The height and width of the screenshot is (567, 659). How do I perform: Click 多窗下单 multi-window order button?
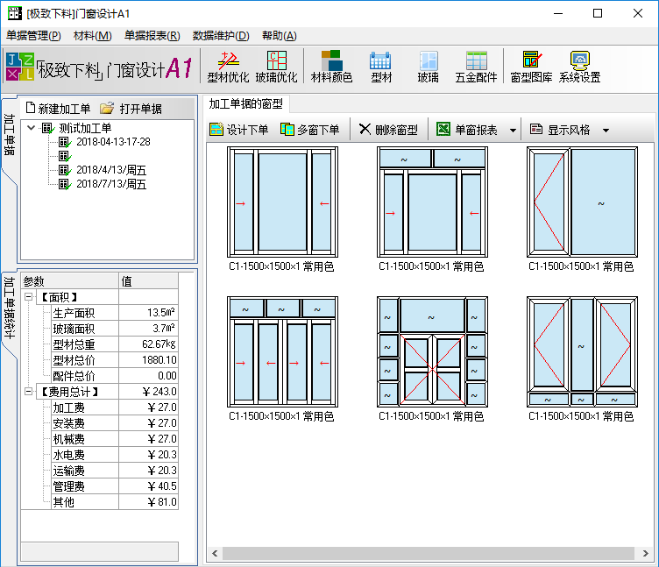pos(309,130)
